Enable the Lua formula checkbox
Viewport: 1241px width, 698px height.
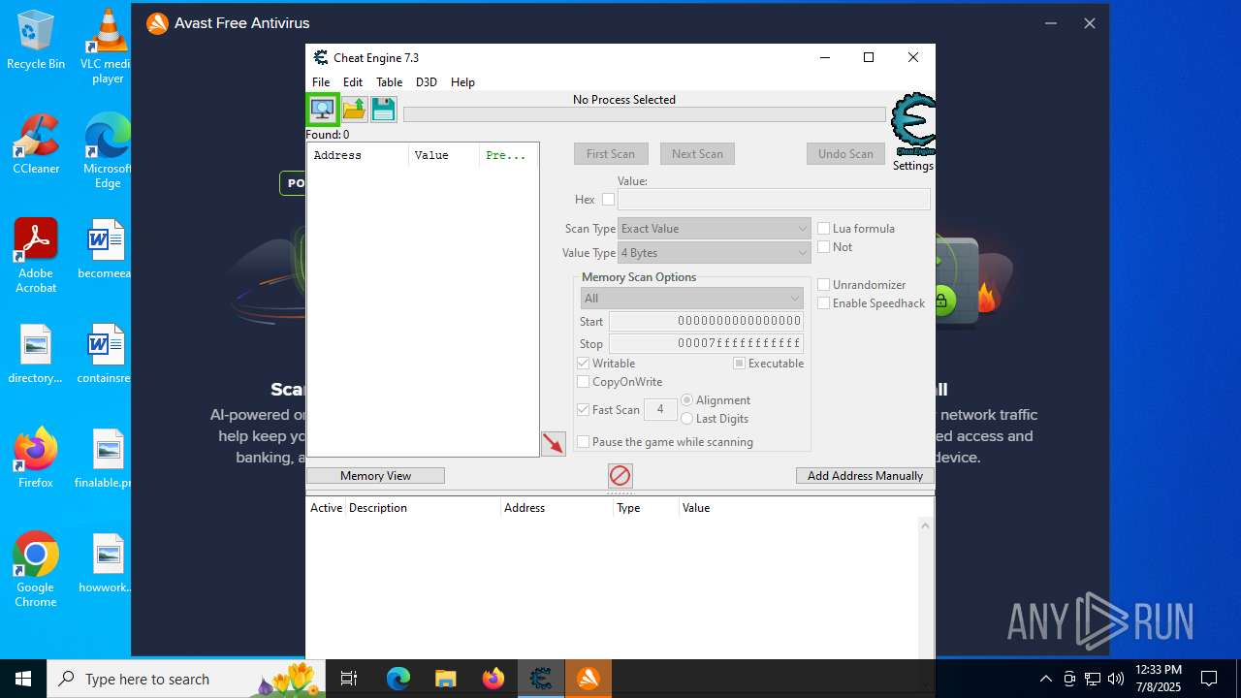[824, 229]
